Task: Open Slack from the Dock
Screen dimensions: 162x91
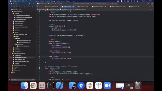Action: point(90,85)
